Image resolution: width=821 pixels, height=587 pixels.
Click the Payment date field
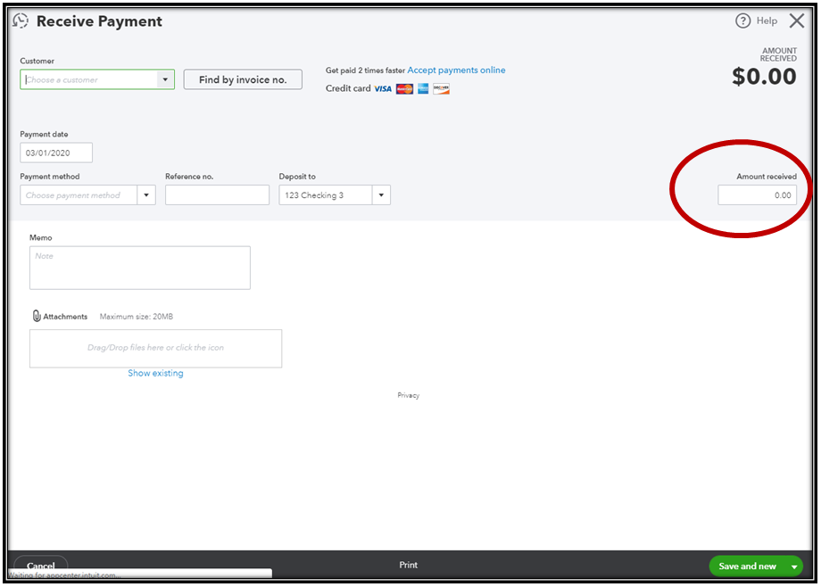point(56,153)
